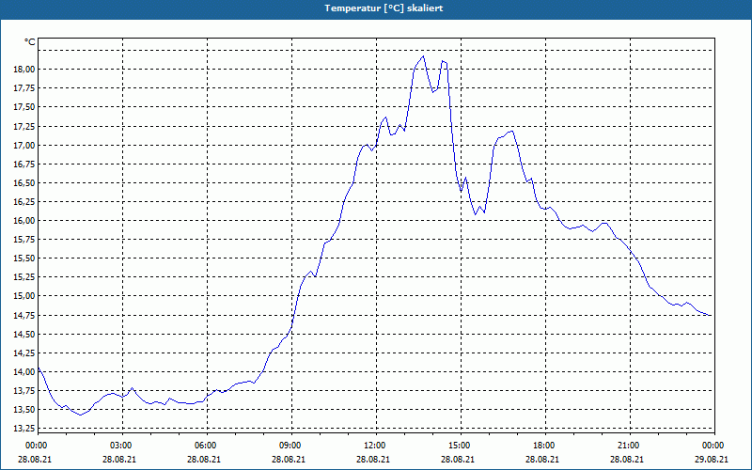Pick the 17,00 y-axis label
Viewport: 752px width, 470px height.
point(23,145)
